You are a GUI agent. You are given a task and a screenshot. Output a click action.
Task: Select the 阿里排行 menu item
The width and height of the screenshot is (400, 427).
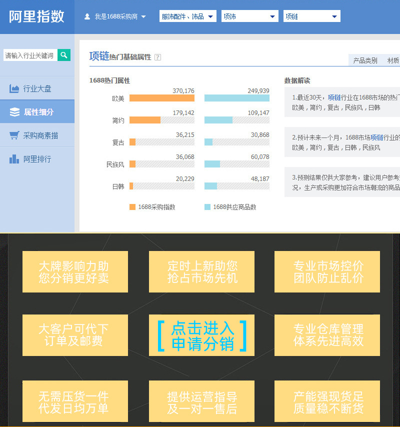[x=37, y=159]
